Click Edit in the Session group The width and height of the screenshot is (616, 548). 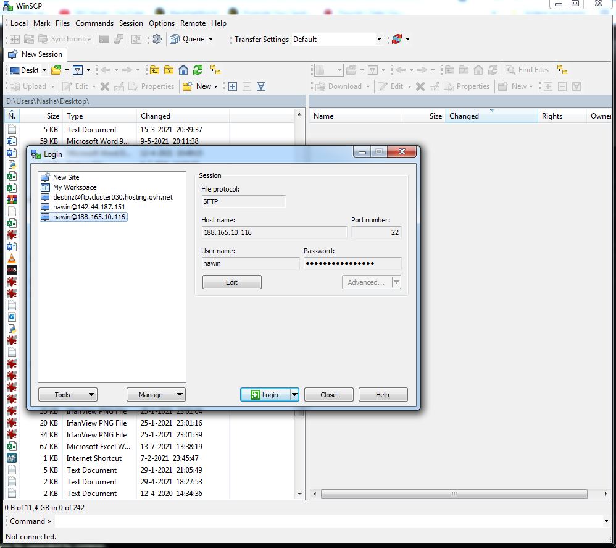coord(232,282)
